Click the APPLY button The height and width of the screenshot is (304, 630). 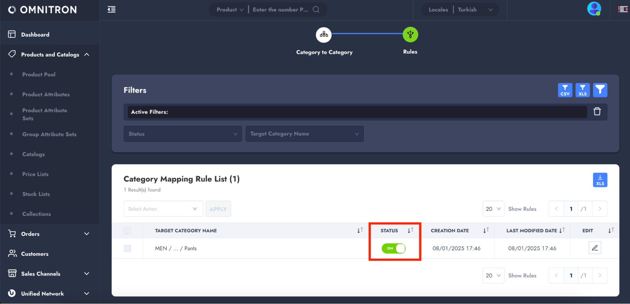pos(218,209)
